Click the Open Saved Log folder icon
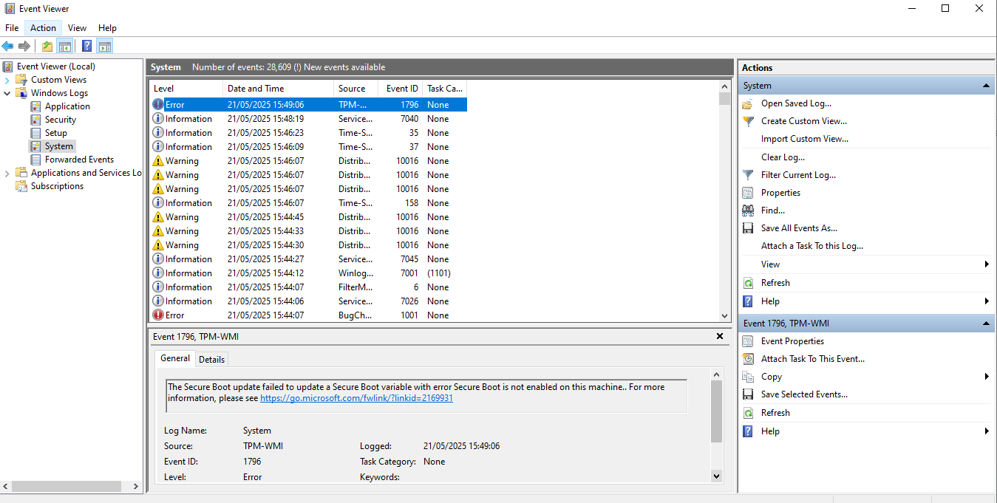Image resolution: width=997 pixels, height=503 pixels. click(748, 103)
